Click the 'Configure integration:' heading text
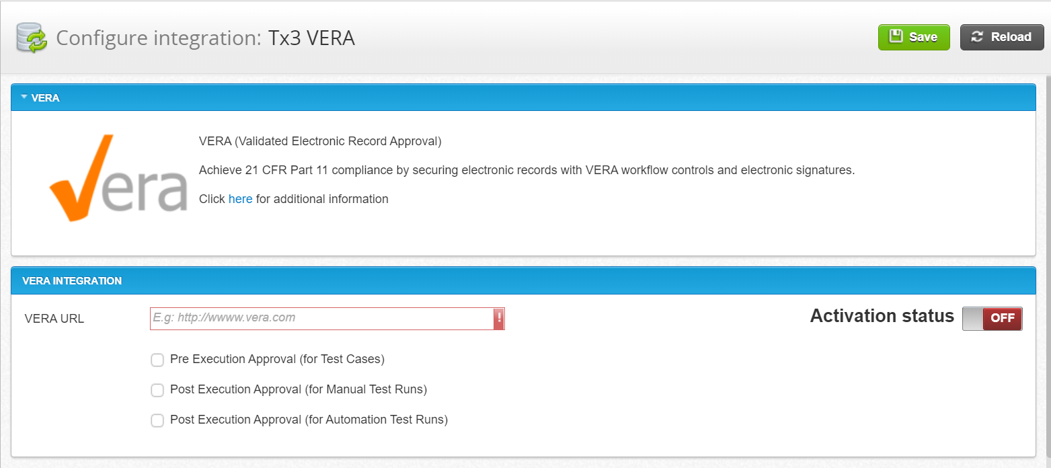This screenshot has height=468, width=1051. 159,38
